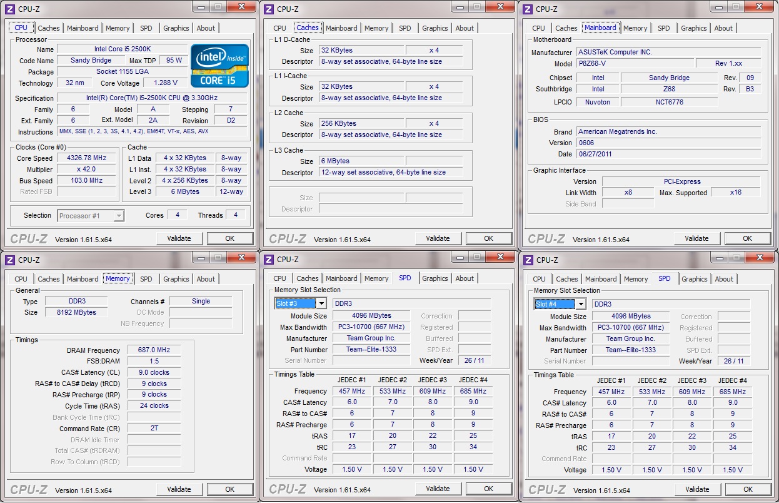Click the Multiplier value 'x 42.0'
Screen dimensions: 779x503
[86, 170]
